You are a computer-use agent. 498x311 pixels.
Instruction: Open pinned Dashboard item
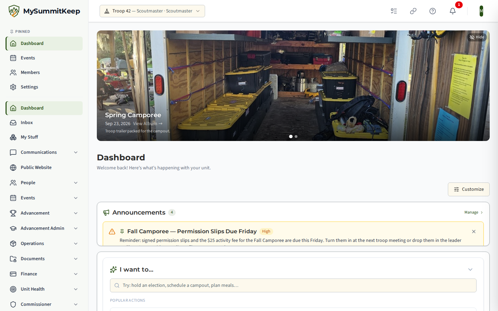44,44
